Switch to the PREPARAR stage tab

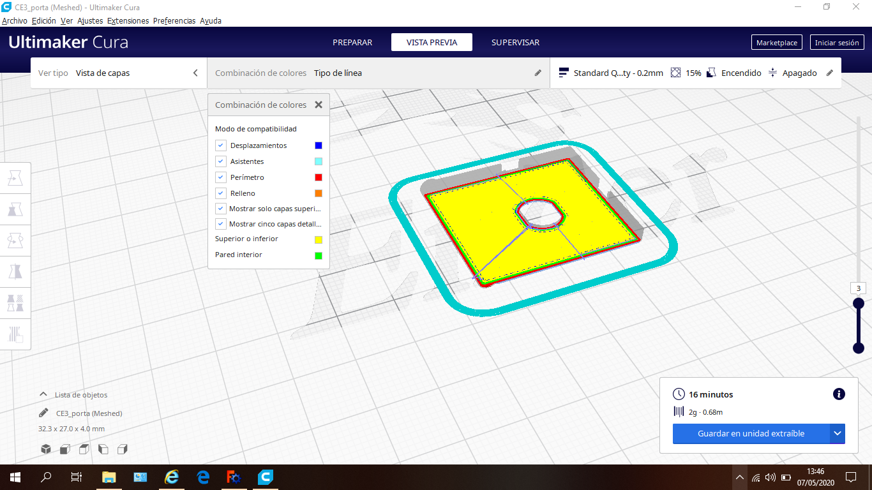coord(352,43)
